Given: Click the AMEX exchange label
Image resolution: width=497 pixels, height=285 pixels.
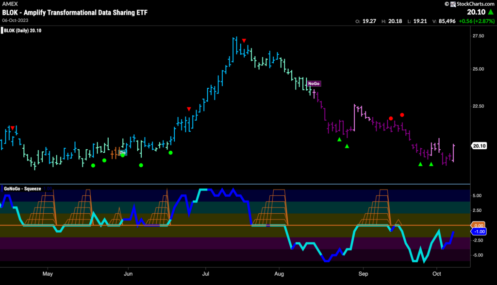Looking at the screenshot, I should pyautogui.click(x=10, y=4).
